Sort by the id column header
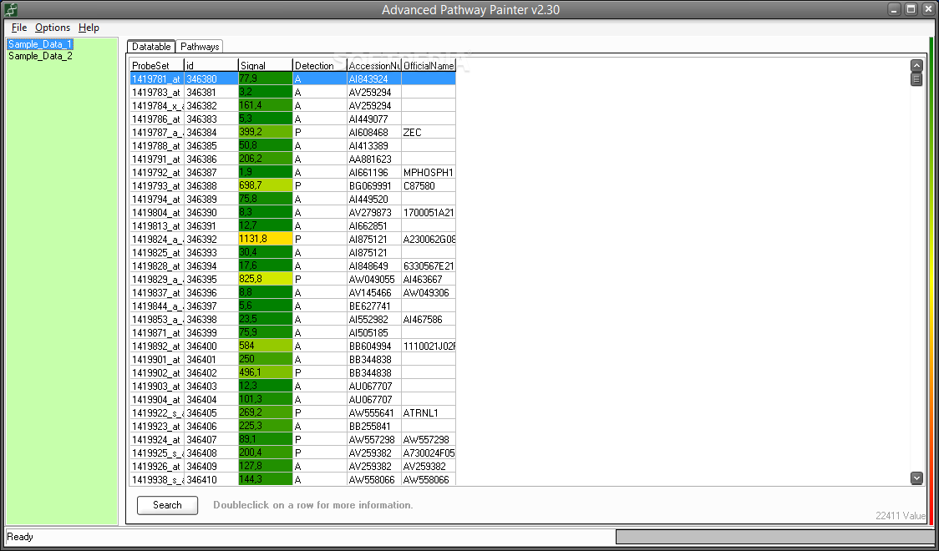 [211, 65]
